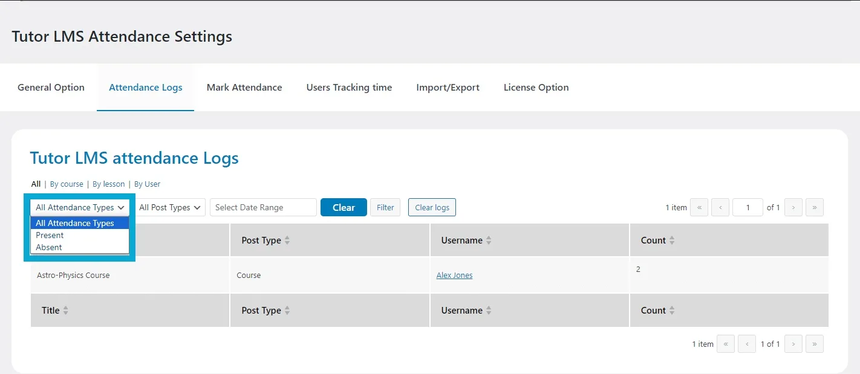Select Present from the attendance type list
This screenshot has width=860, height=374.
(50, 235)
